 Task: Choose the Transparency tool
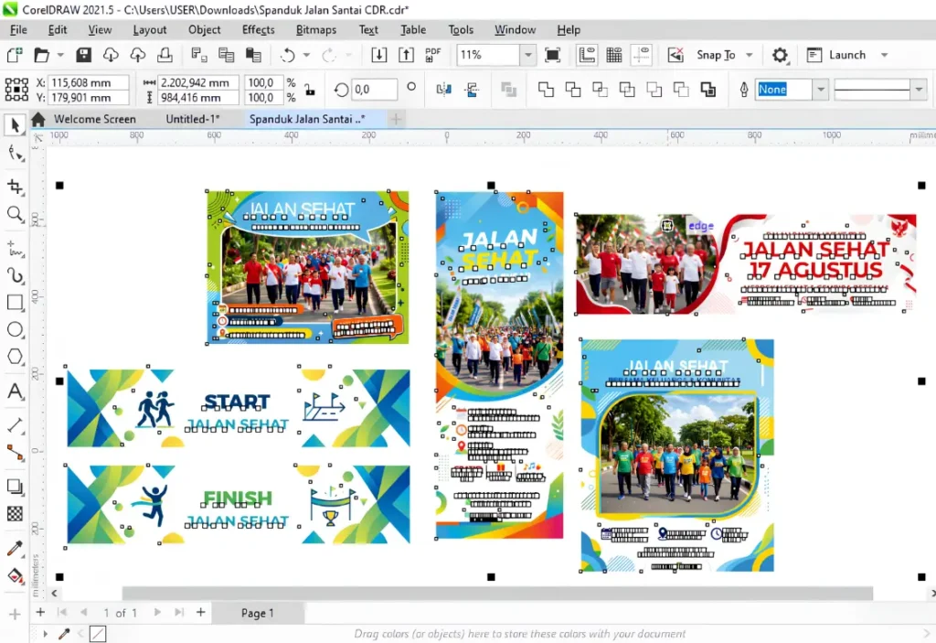[15, 513]
